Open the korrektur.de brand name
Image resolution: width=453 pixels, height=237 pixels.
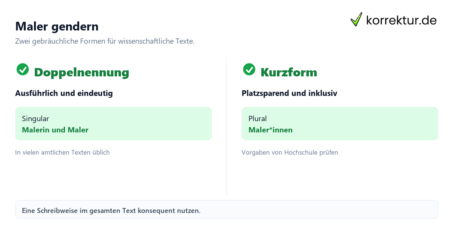pyautogui.click(x=401, y=20)
